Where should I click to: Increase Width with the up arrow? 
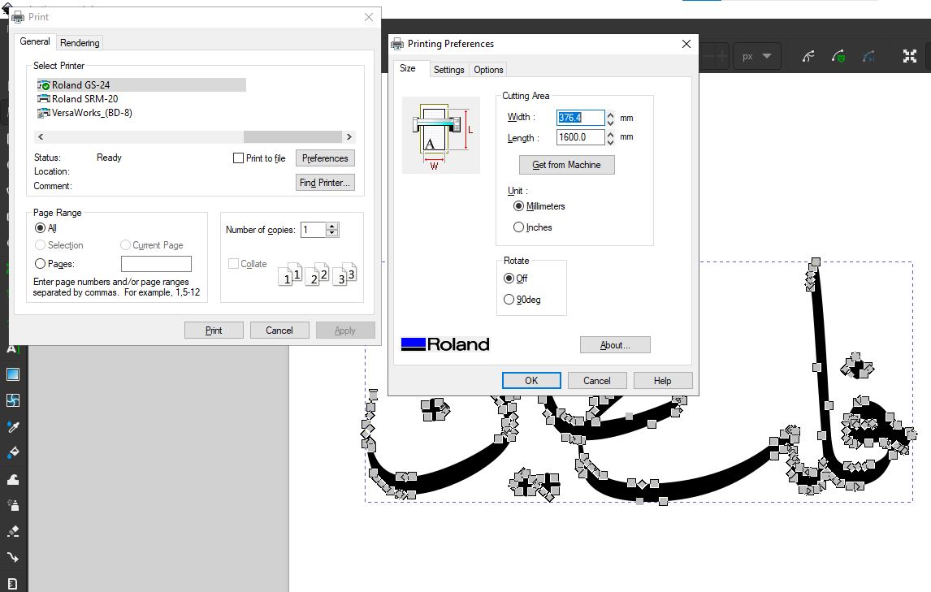pyautogui.click(x=610, y=114)
